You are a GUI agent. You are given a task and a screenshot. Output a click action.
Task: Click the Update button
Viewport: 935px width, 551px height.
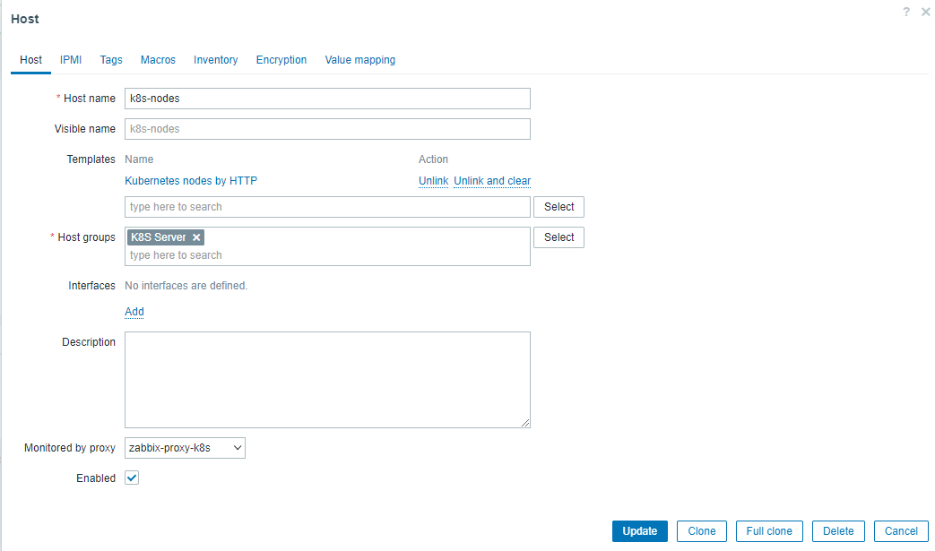pos(640,531)
